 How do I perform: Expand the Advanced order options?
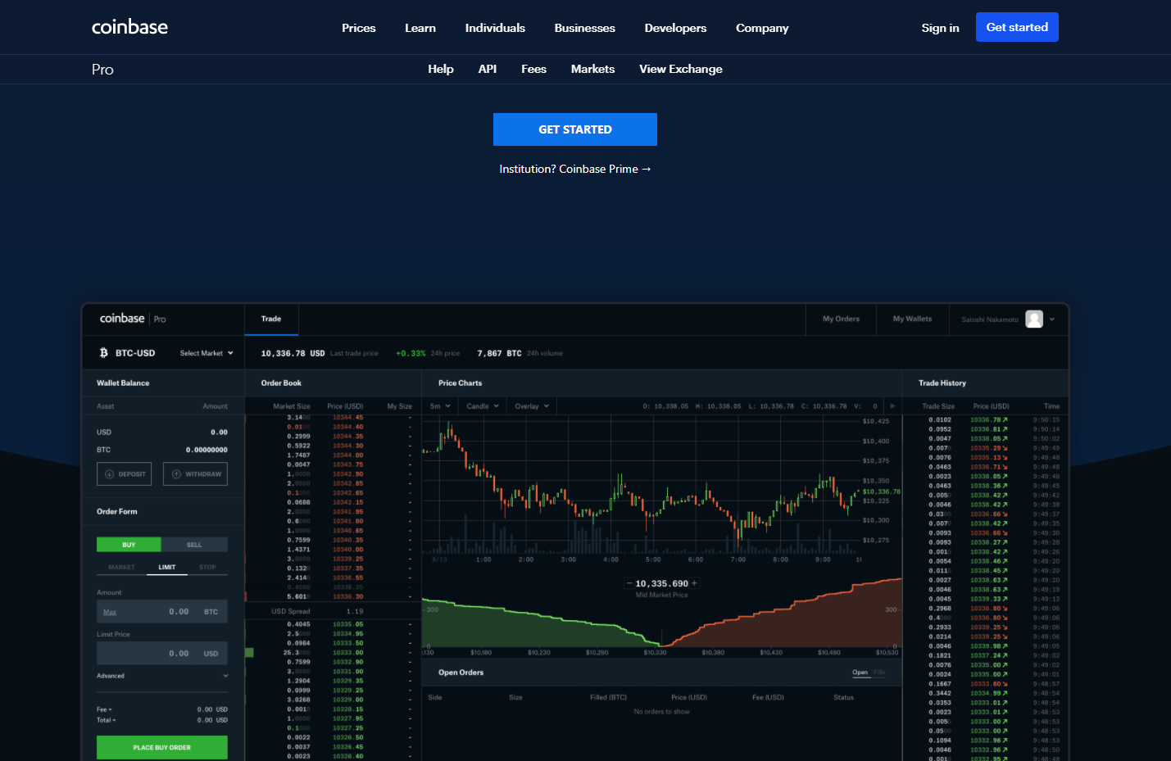(x=162, y=676)
